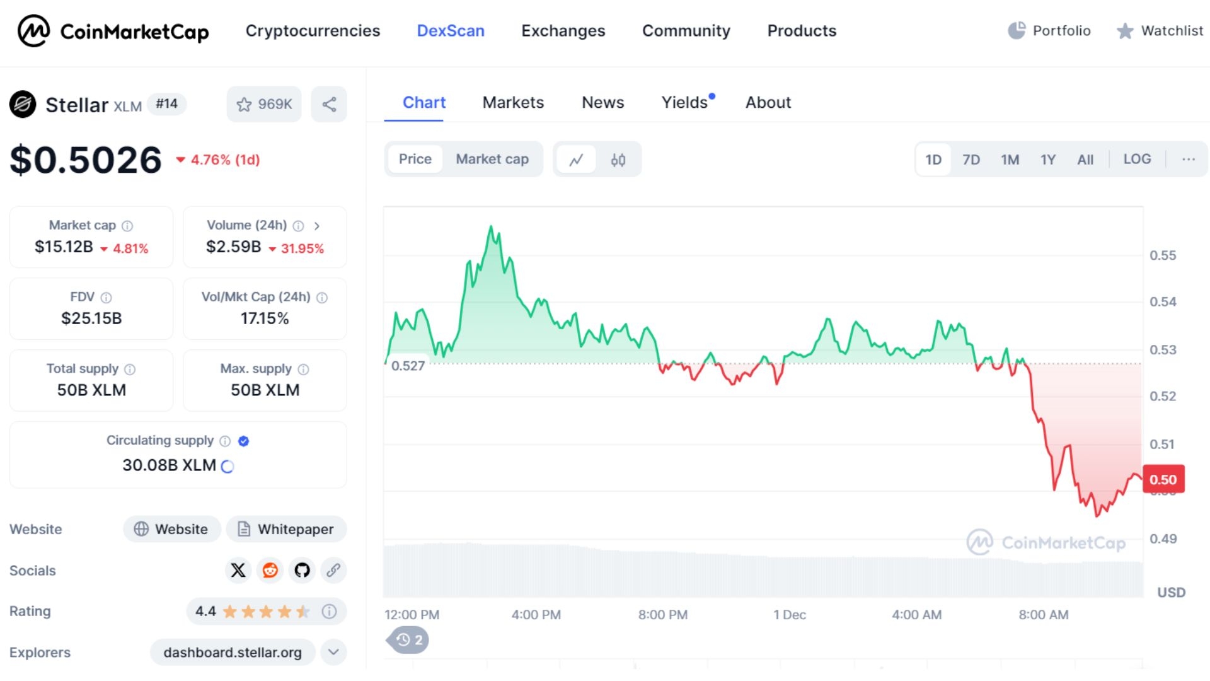The height and width of the screenshot is (681, 1210).
Task: Select the 7D timeframe on the chart
Action: tap(971, 159)
